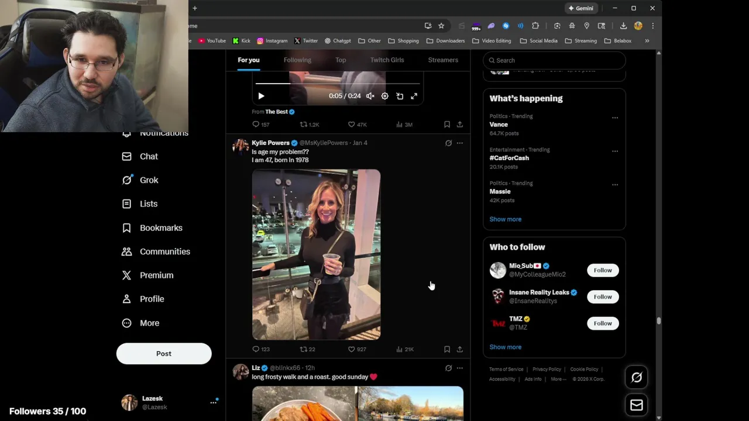This screenshot has width=749, height=421.
Task: Open a new browser tab
Action: pyautogui.click(x=195, y=8)
